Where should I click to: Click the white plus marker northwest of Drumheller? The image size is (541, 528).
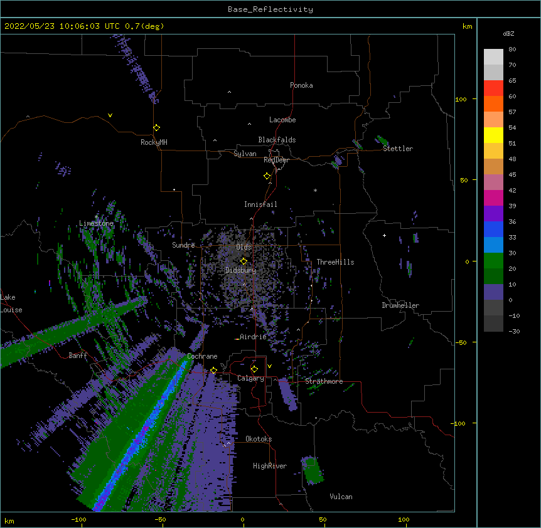pyautogui.click(x=384, y=235)
